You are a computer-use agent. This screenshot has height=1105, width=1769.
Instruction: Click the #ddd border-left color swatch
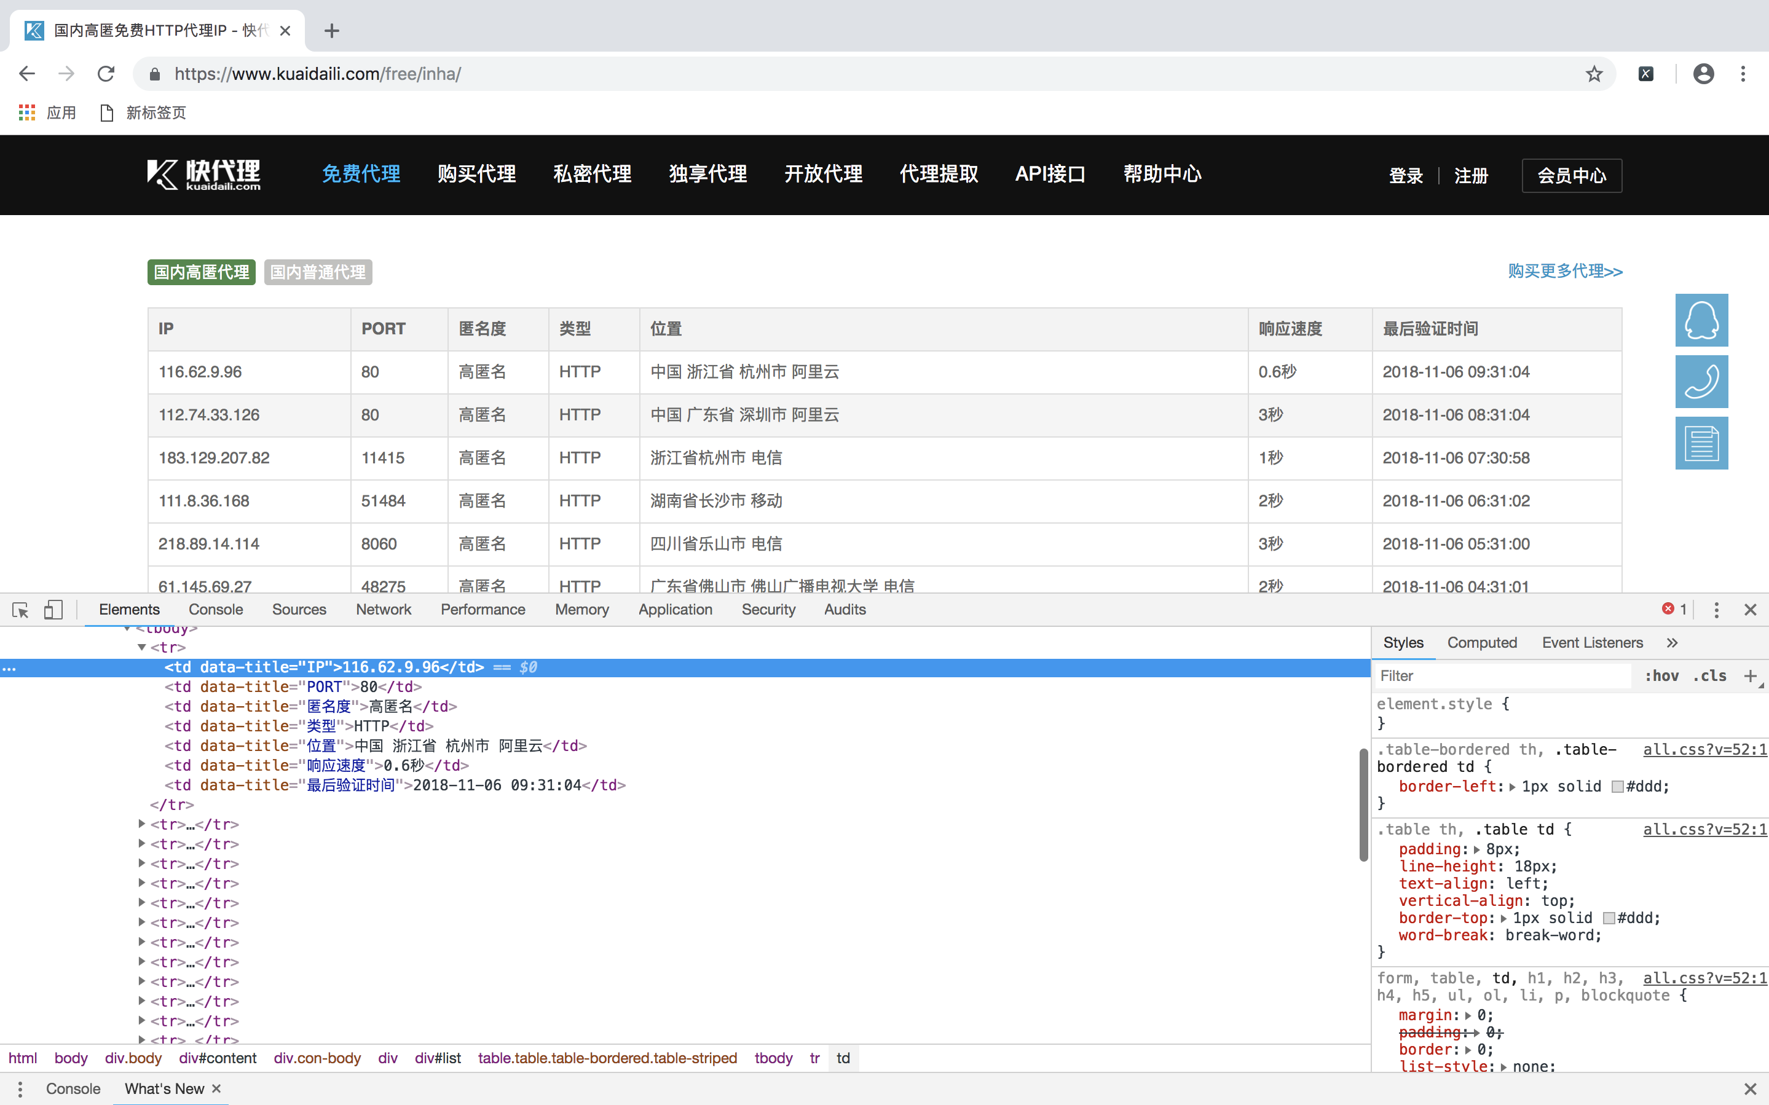coord(1618,787)
